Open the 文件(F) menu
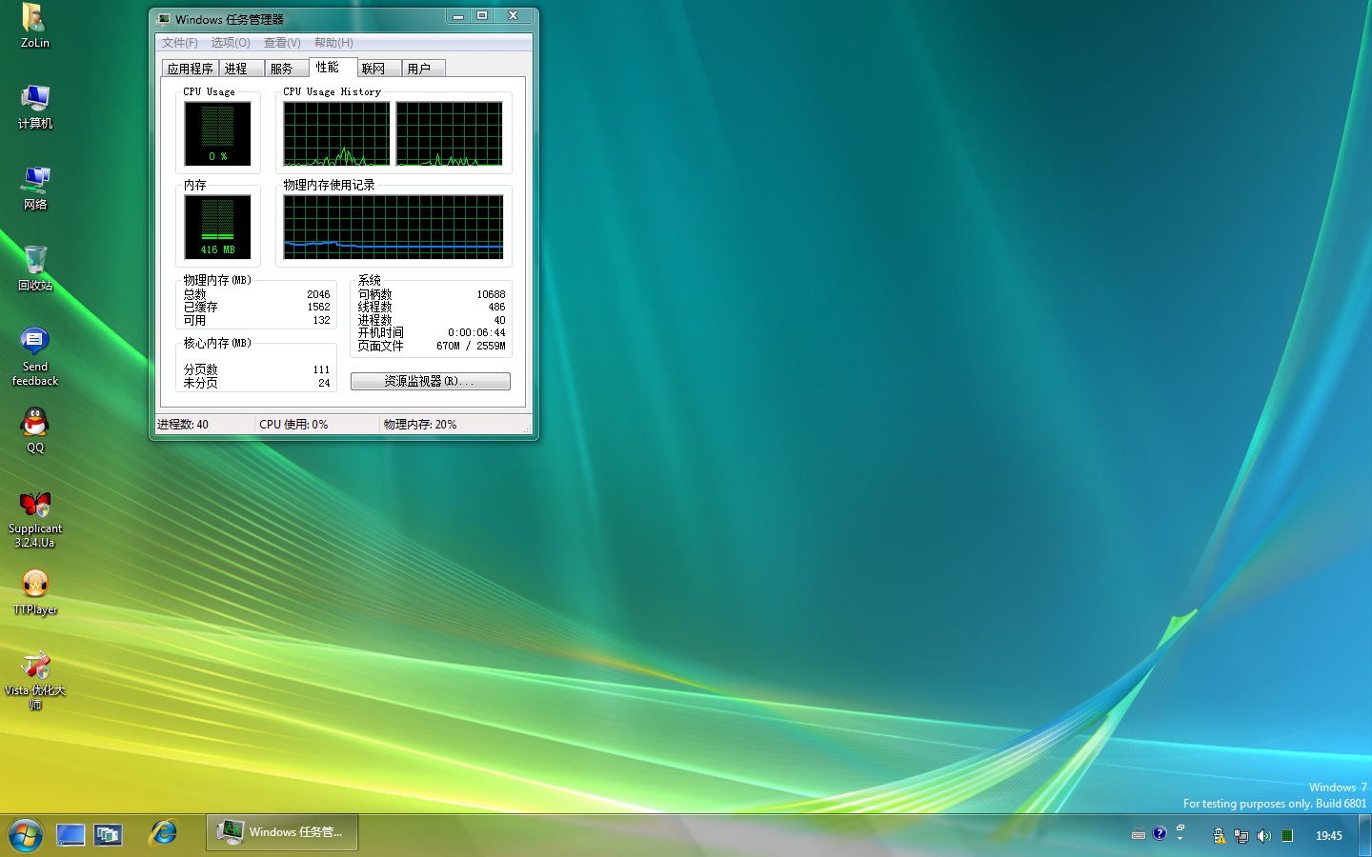The width and height of the screenshot is (1372, 857). point(180,42)
